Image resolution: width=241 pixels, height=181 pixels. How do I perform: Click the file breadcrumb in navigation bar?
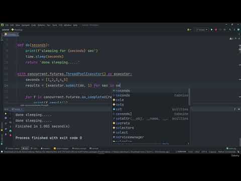[x=17, y=30]
